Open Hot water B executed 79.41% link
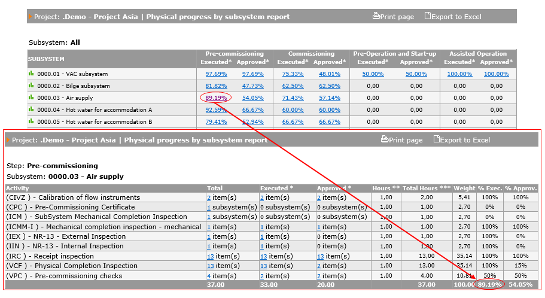Screen dimensions: 545x298 [x=216, y=122]
